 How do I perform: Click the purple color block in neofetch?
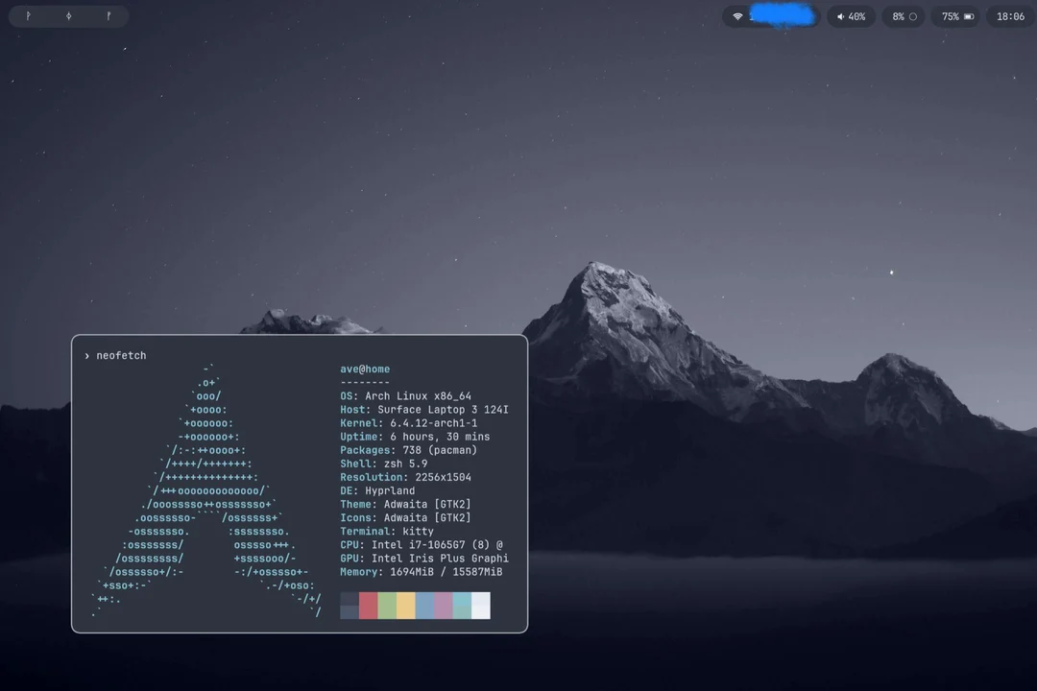tap(444, 606)
